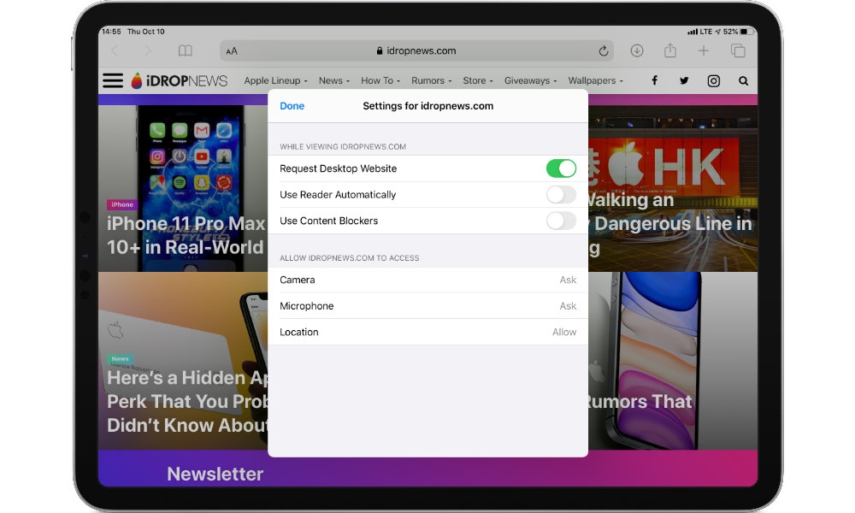Change Microphone access setting

click(427, 306)
